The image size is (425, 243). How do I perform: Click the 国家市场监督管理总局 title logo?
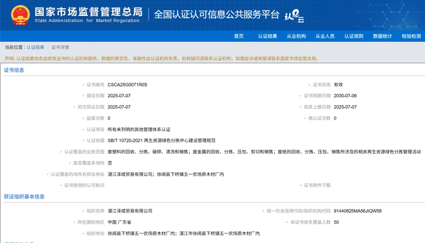88,15
